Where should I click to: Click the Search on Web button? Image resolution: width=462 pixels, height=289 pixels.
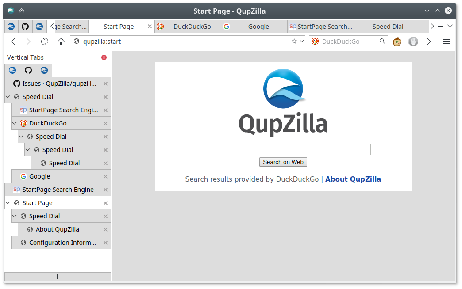click(283, 162)
